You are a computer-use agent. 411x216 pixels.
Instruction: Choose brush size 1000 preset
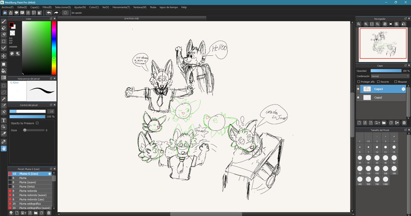click(x=385, y=180)
